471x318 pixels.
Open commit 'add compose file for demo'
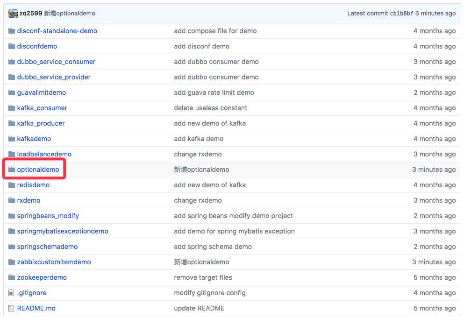(x=215, y=31)
